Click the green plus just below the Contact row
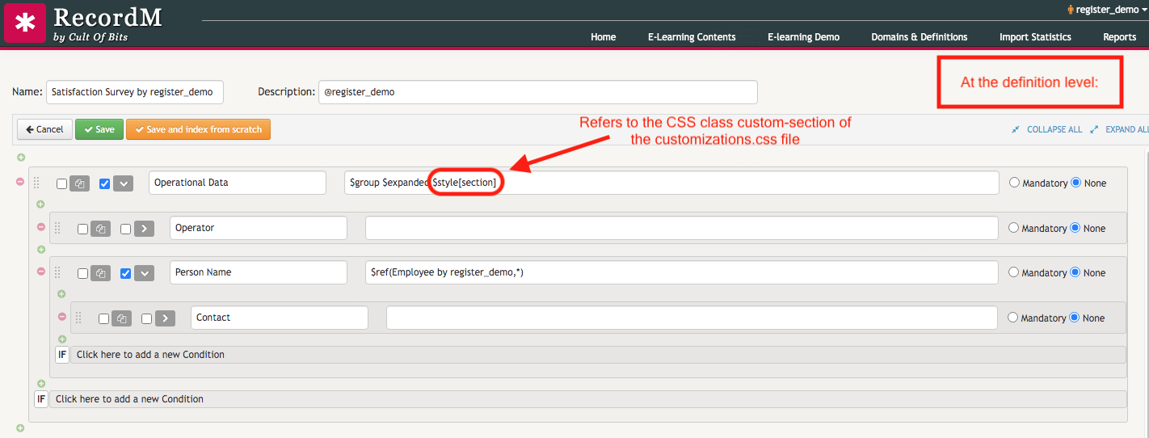 tap(62, 339)
